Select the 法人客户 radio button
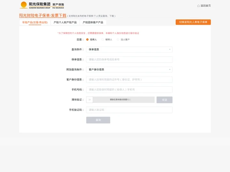 (118, 39)
